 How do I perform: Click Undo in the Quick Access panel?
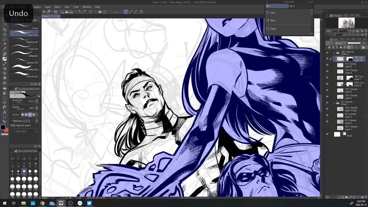(288, 13)
